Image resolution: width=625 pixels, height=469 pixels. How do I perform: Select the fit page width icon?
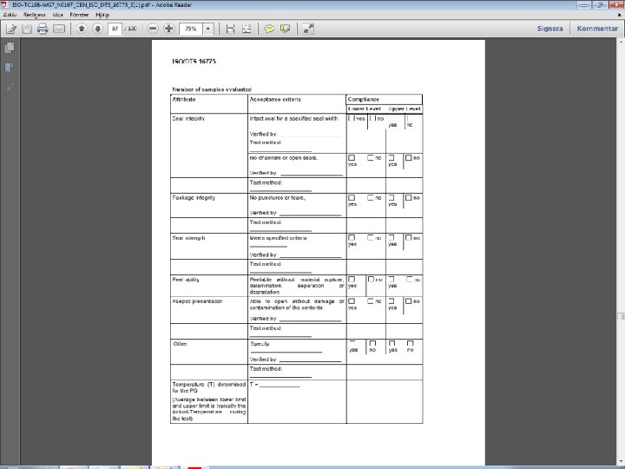pos(230,29)
